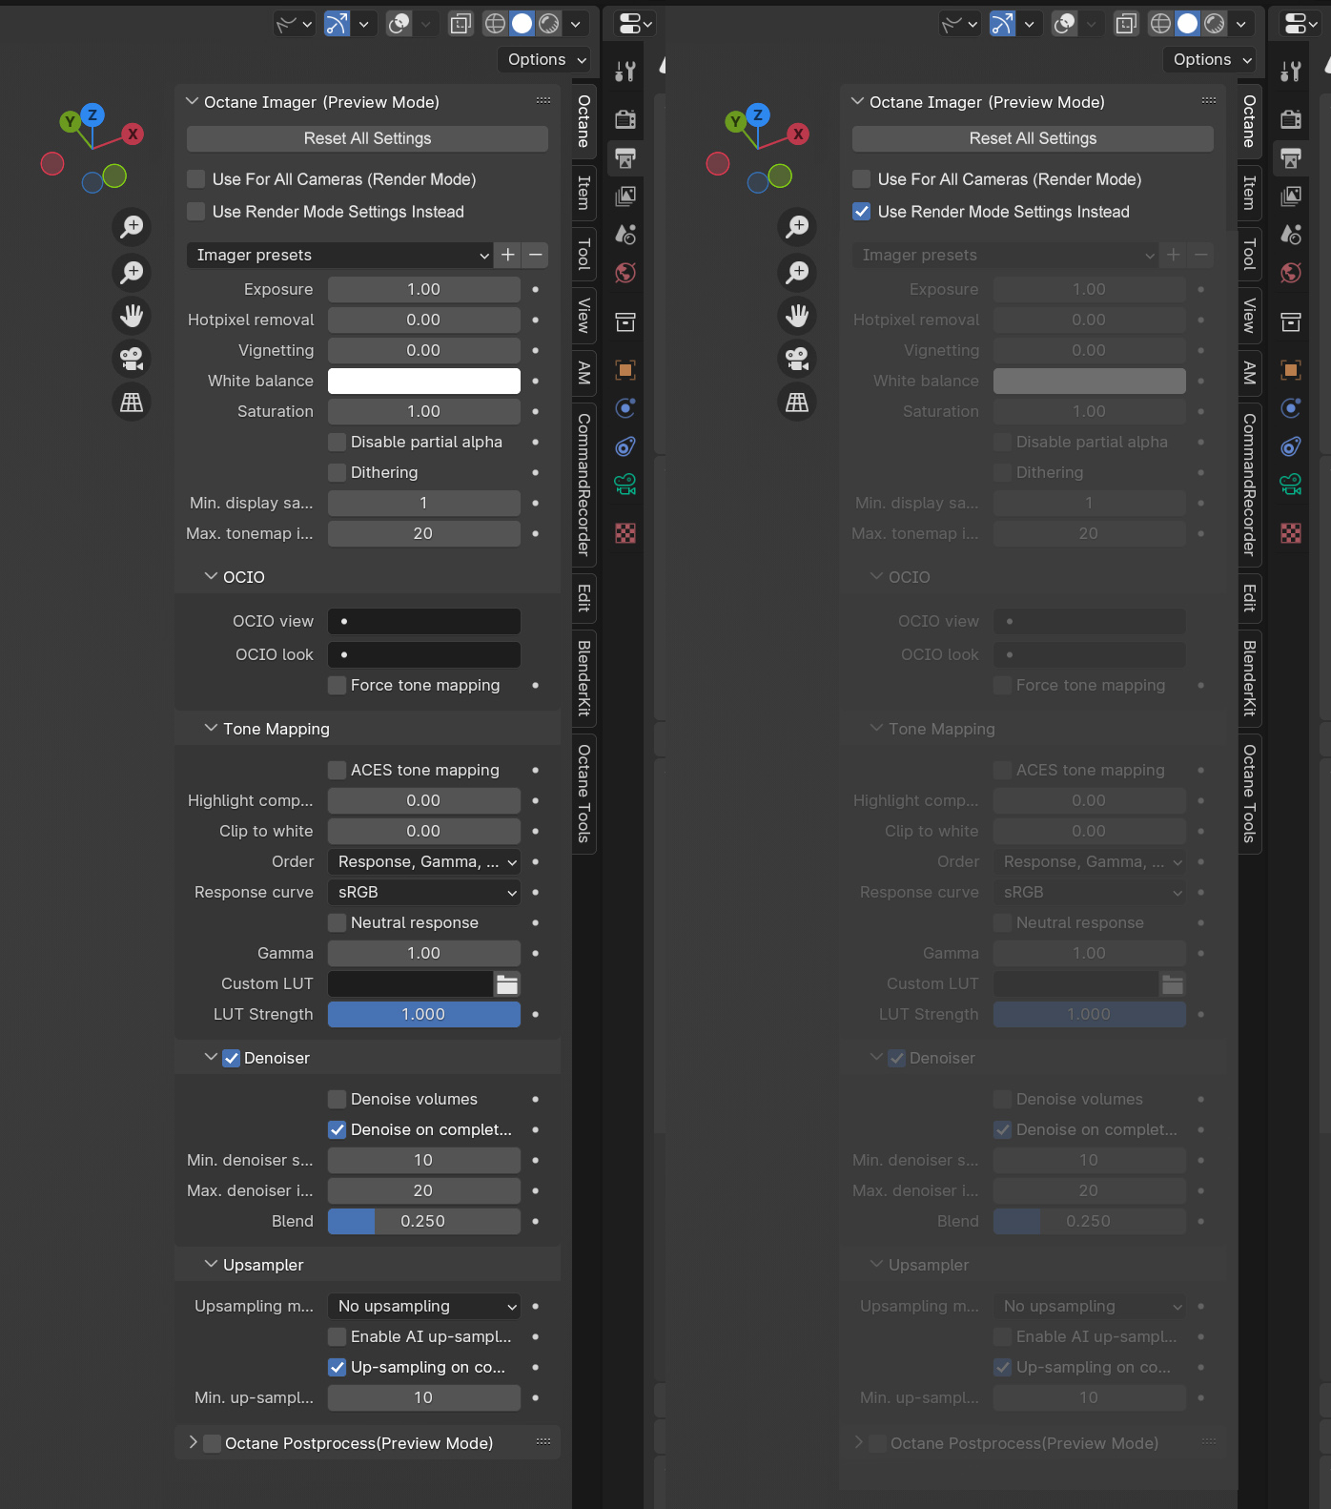Add an imager preset in left panel
1331x1509 pixels.
[x=508, y=256]
